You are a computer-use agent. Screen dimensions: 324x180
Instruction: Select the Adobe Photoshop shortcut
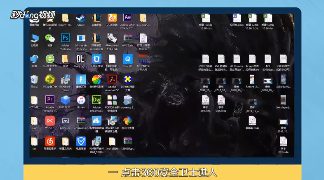pos(65,38)
